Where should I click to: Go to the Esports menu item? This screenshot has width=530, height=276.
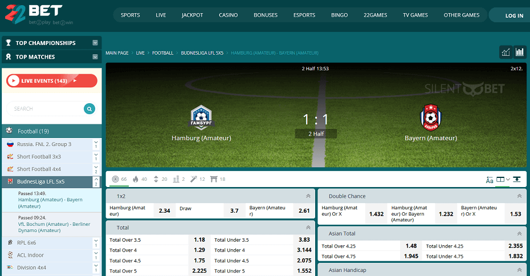click(304, 15)
